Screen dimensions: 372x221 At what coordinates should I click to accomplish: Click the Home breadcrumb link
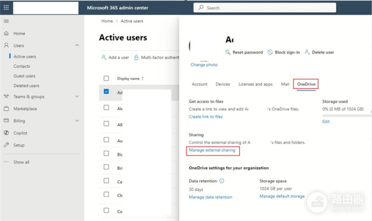[107, 21]
